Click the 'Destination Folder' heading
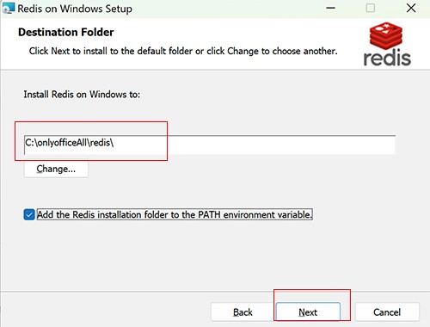Screen dimensions: 430x327 (66, 32)
